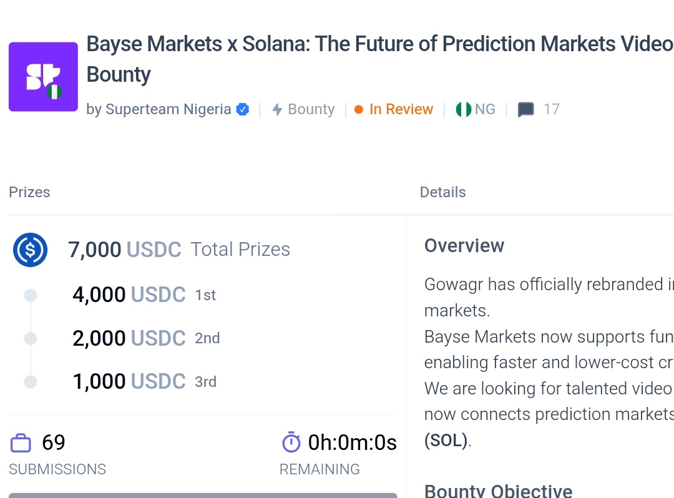Click the In Review status label

coord(401,109)
